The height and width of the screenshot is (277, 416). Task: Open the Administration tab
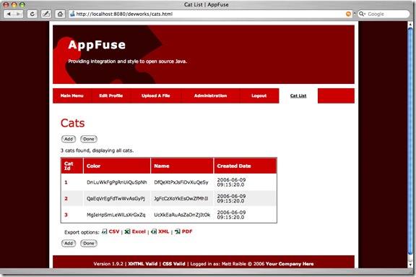click(210, 95)
